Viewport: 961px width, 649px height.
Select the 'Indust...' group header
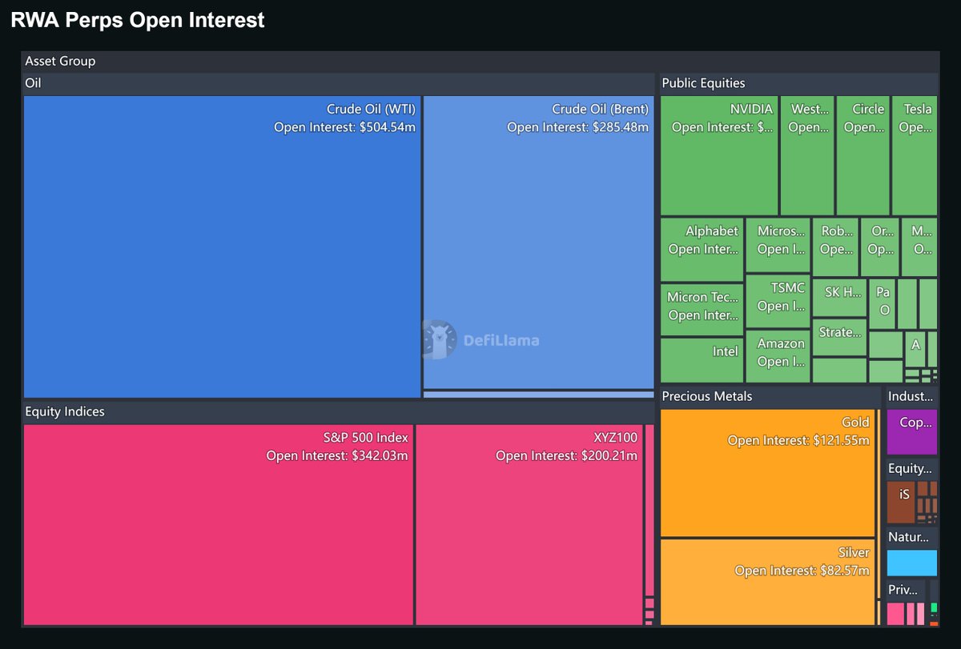(911, 397)
